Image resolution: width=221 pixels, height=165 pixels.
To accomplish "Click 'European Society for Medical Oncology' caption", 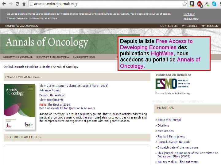I will pos(173,93).
